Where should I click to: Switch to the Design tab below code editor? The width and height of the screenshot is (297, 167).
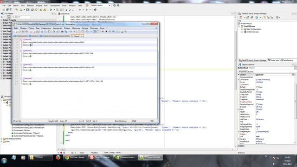point(112,153)
